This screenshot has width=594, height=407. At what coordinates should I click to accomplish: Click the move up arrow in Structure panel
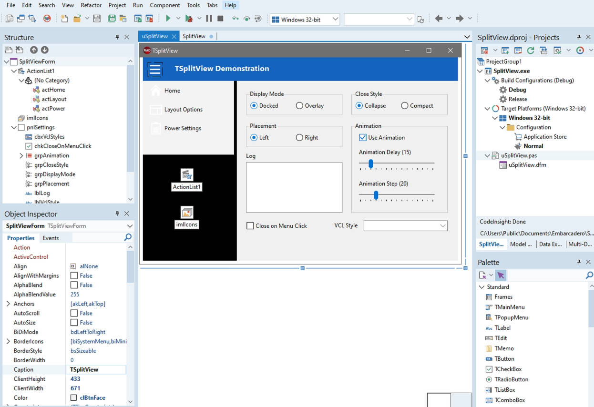click(x=34, y=50)
